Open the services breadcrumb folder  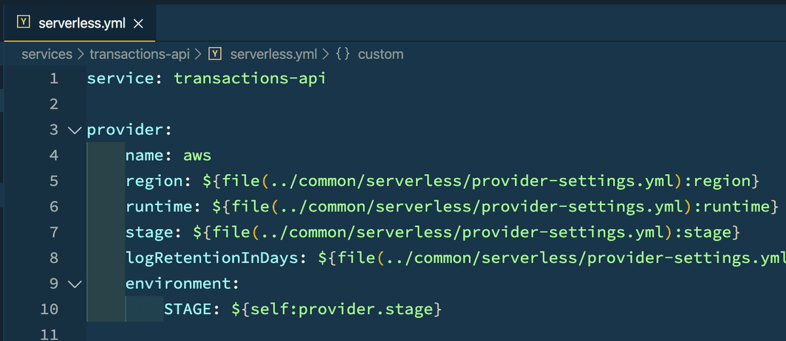coord(47,54)
